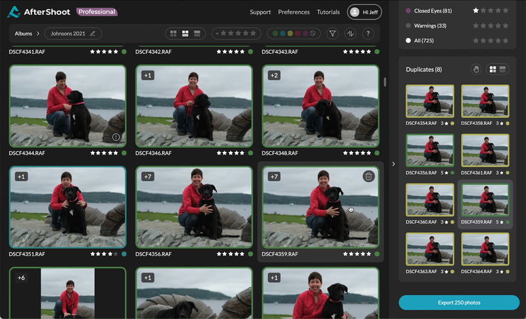Click the info icon on DSCF4344 photo
This screenshot has height=319, width=526.
pyautogui.click(x=116, y=137)
